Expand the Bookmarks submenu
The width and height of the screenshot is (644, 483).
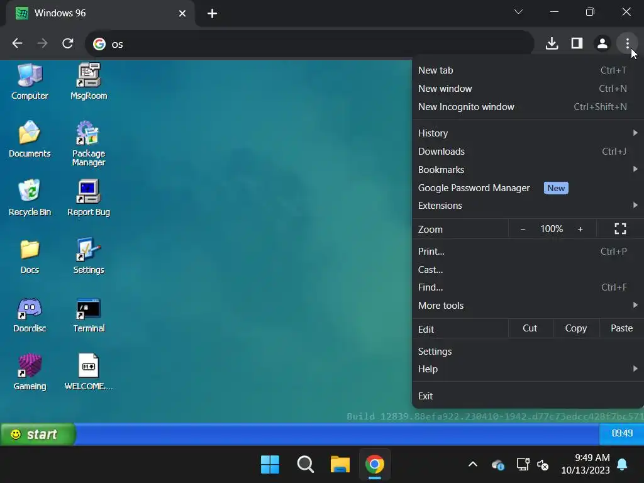(x=528, y=169)
